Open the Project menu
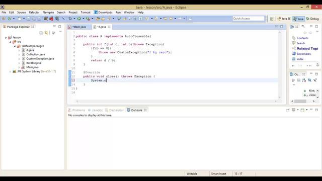Viewport: 322px width, 181px height. point(73,12)
